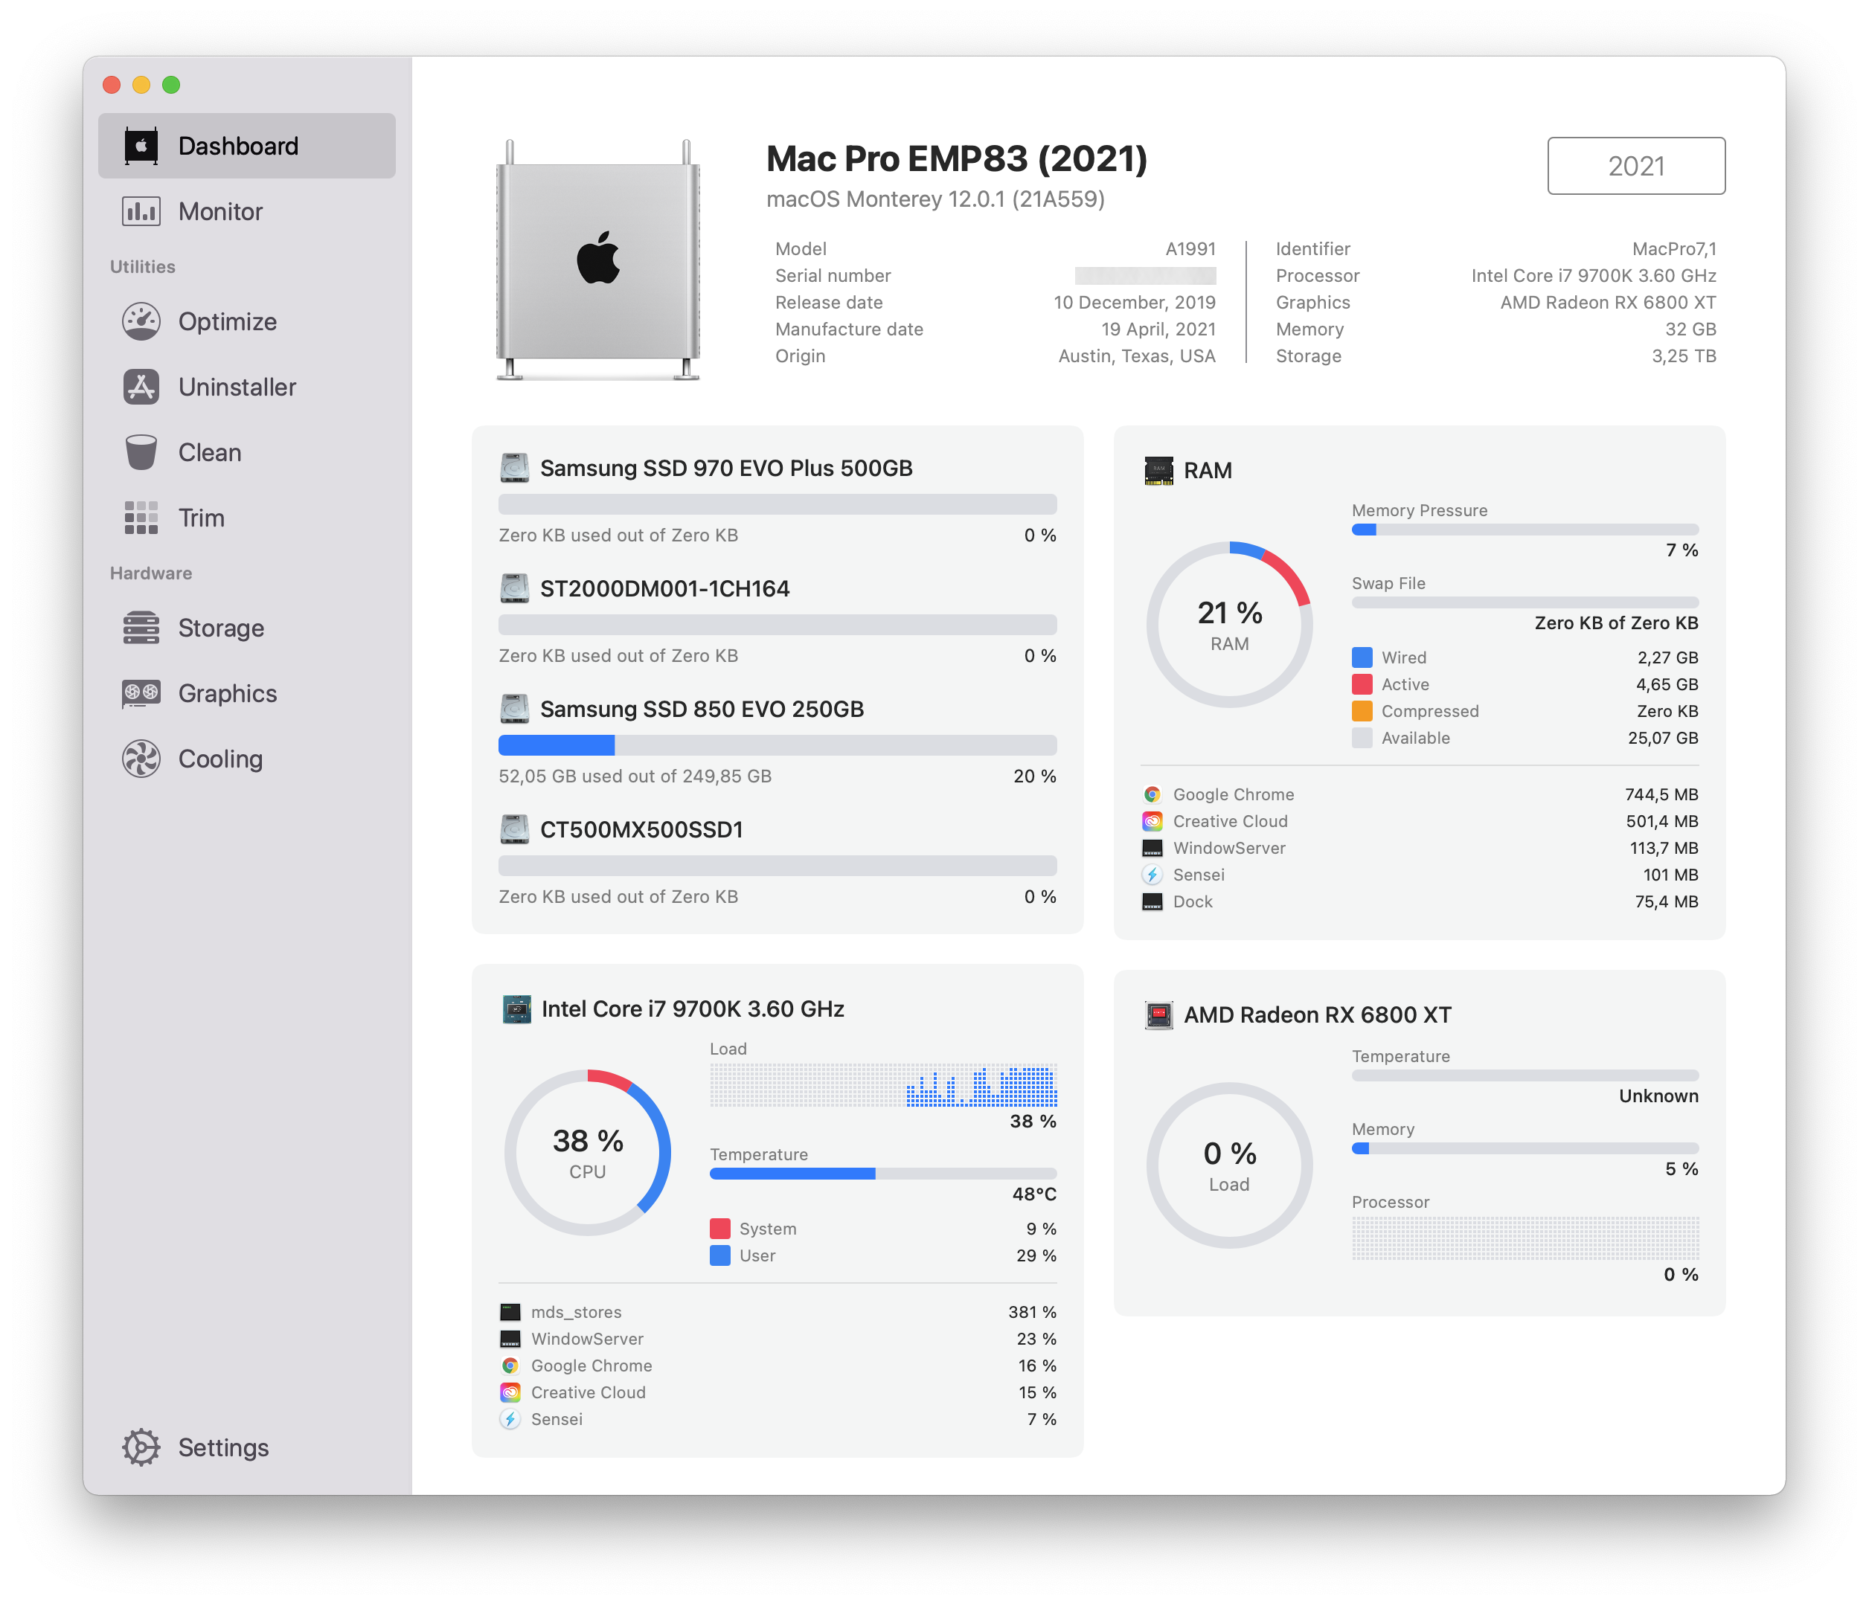Select the Google Chrome RAM process row

tap(1419, 794)
